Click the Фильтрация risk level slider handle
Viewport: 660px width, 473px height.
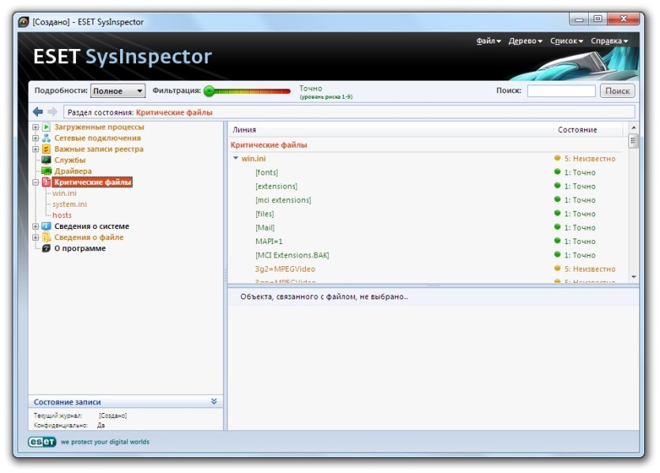point(209,91)
